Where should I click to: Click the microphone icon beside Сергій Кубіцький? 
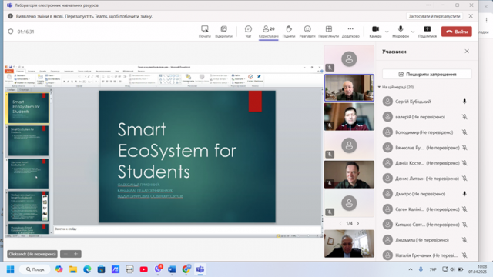(464, 102)
